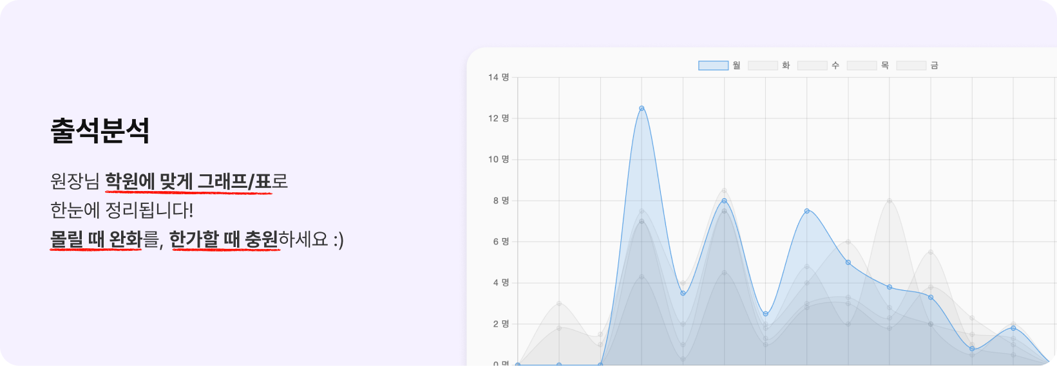
Task: Pick the blue data point at 5명
Action: coord(848,262)
